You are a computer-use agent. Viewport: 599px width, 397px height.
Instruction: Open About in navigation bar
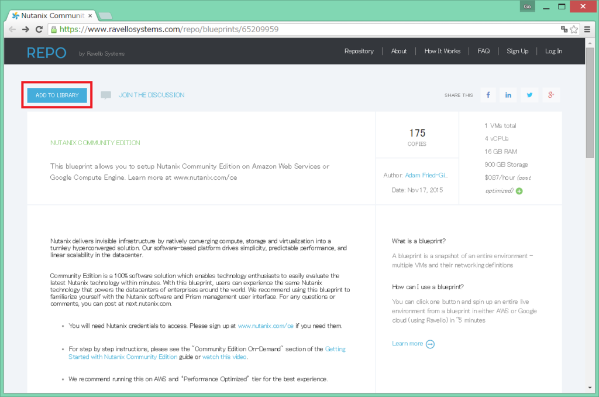399,52
